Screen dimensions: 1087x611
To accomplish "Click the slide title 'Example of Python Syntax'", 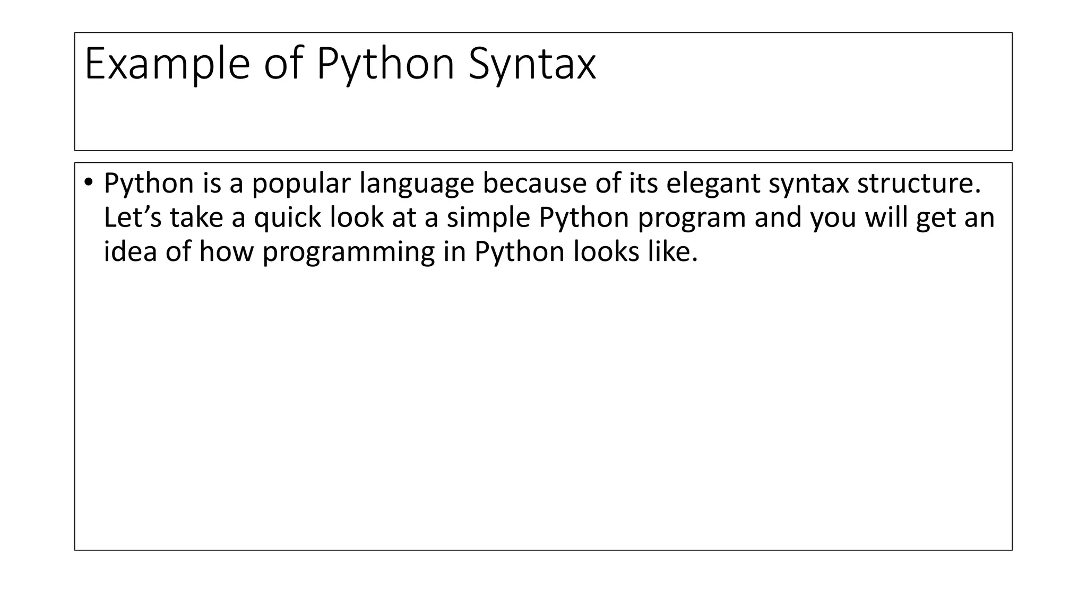I will coord(340,65).
